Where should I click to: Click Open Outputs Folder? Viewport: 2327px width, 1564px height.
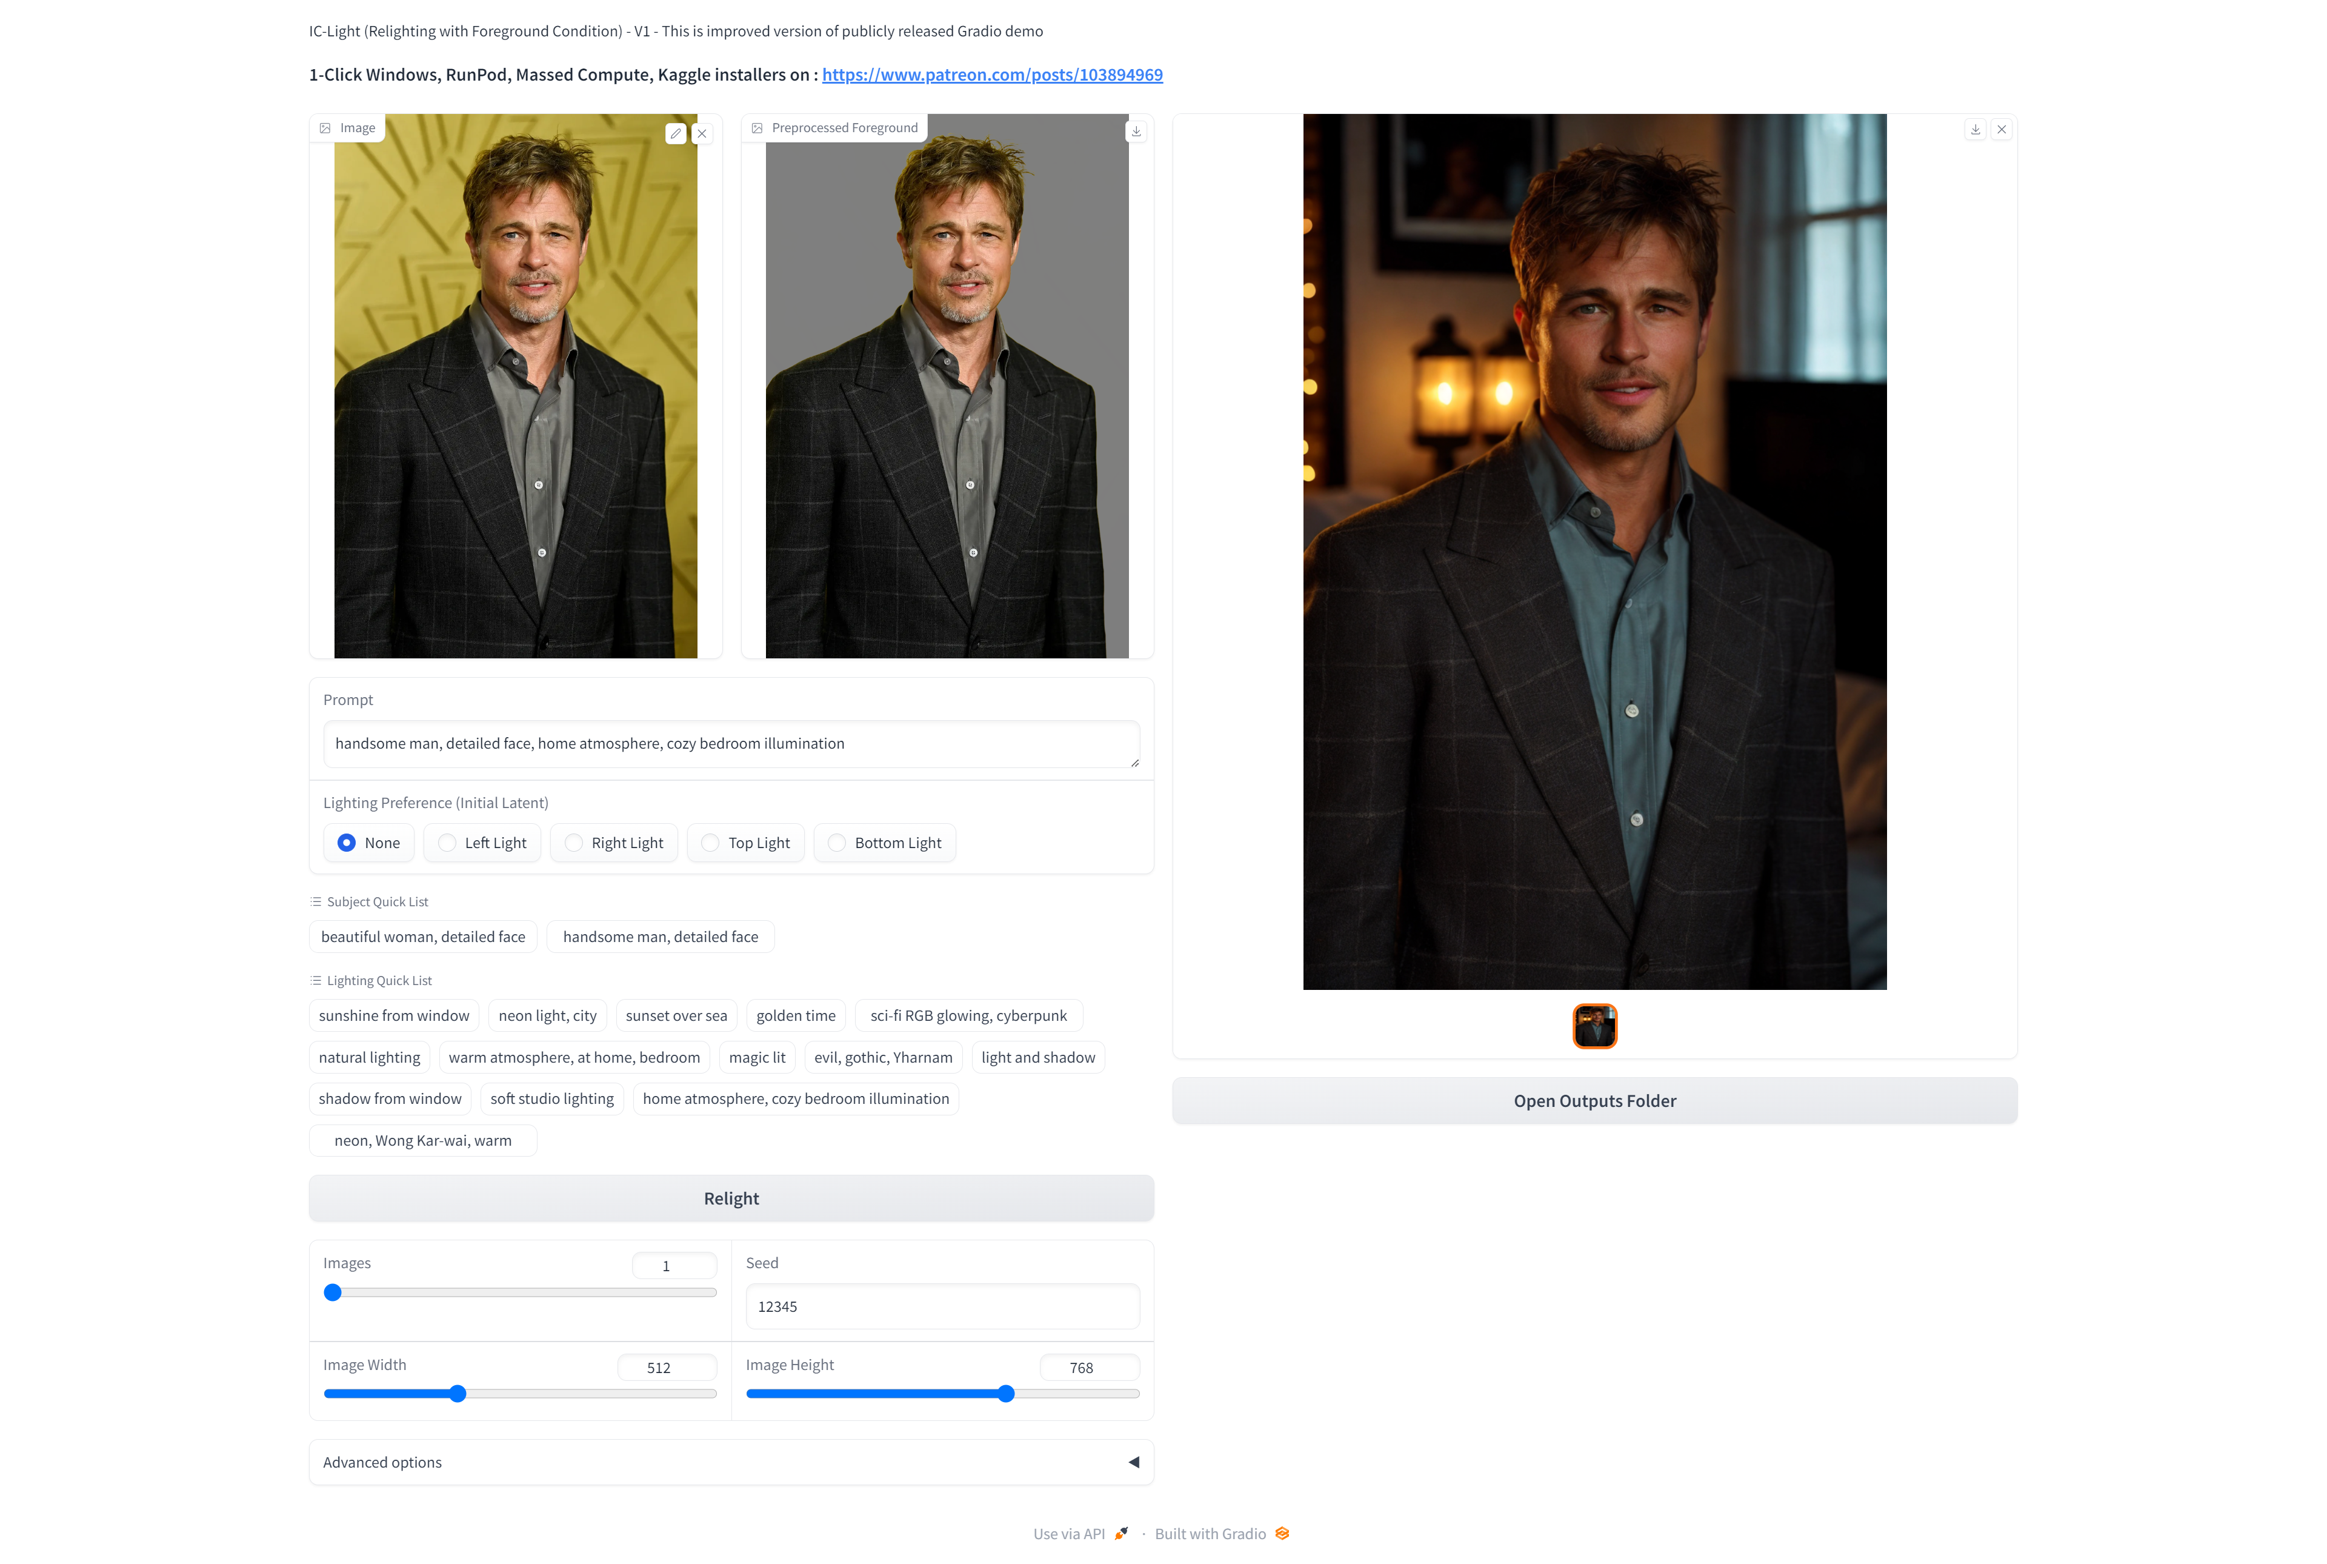tap(1594, 1101)
